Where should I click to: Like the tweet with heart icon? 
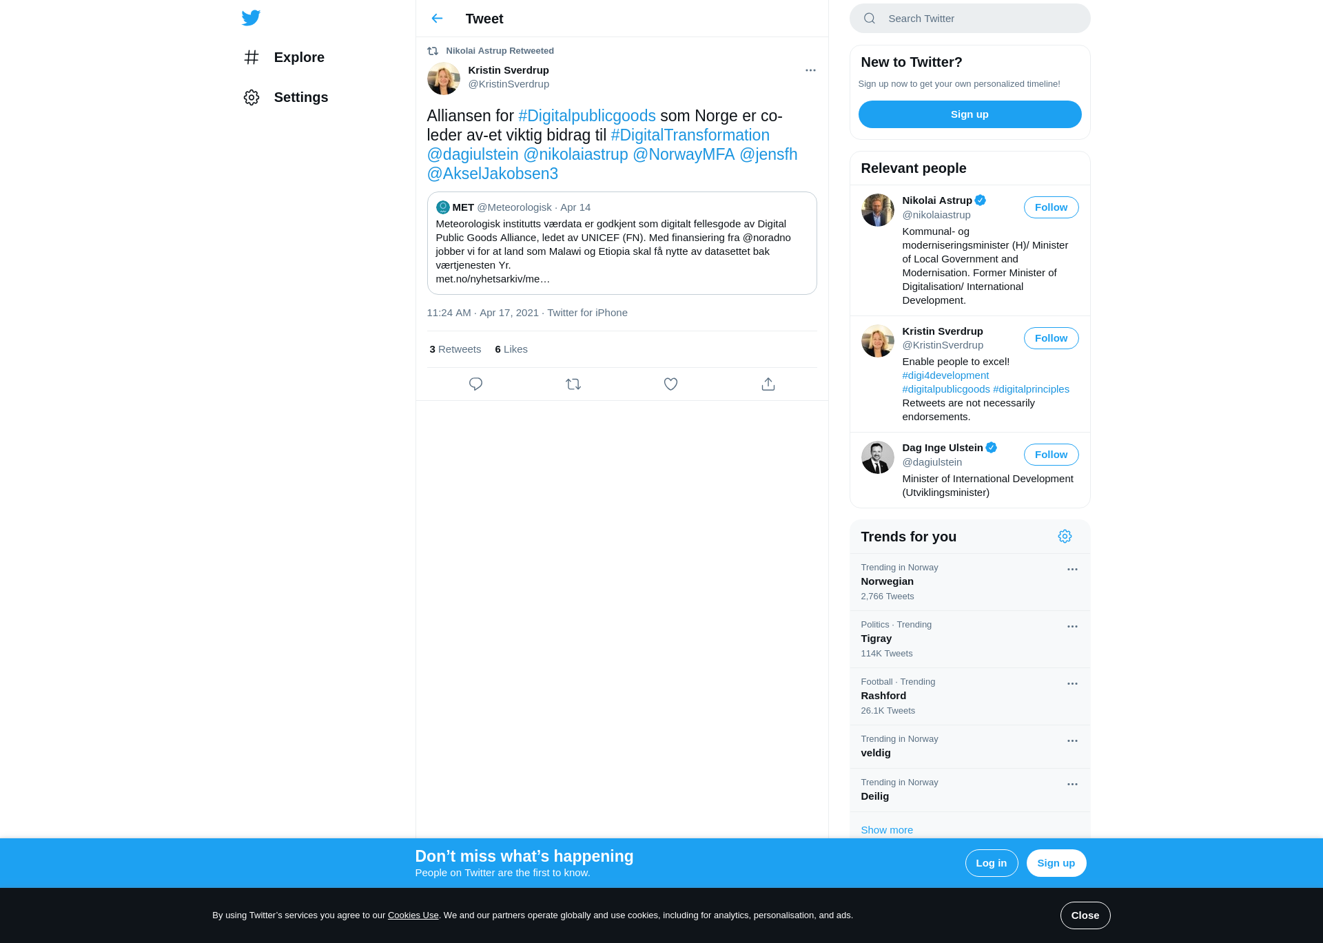[x=670, y=384]
